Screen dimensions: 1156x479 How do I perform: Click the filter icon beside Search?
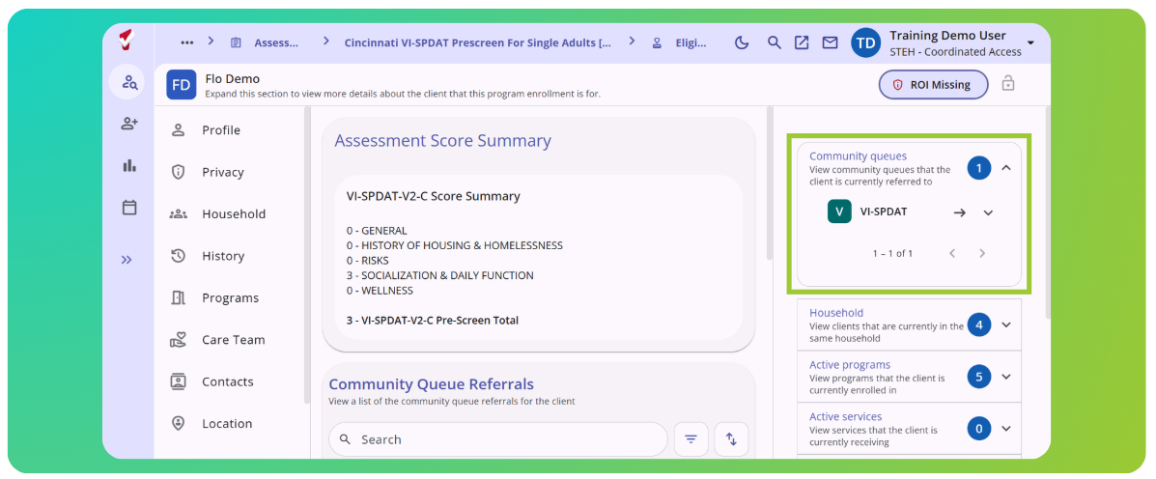(691, 439)
